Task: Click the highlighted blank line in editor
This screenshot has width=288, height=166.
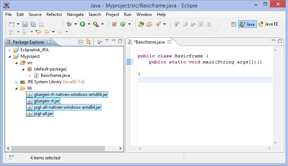Action: tap(205, 80)
